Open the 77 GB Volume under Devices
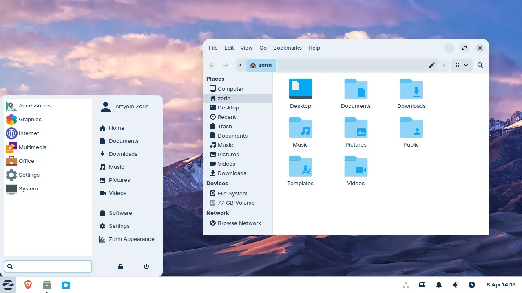This screenshot has width=522, height=293. coord(236,203)
